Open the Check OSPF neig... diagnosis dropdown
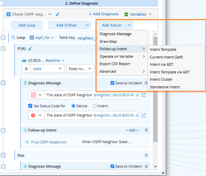 [x=50, y=14]
